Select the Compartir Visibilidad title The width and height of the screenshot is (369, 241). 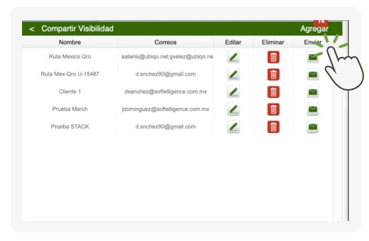(x=78, y=28)
